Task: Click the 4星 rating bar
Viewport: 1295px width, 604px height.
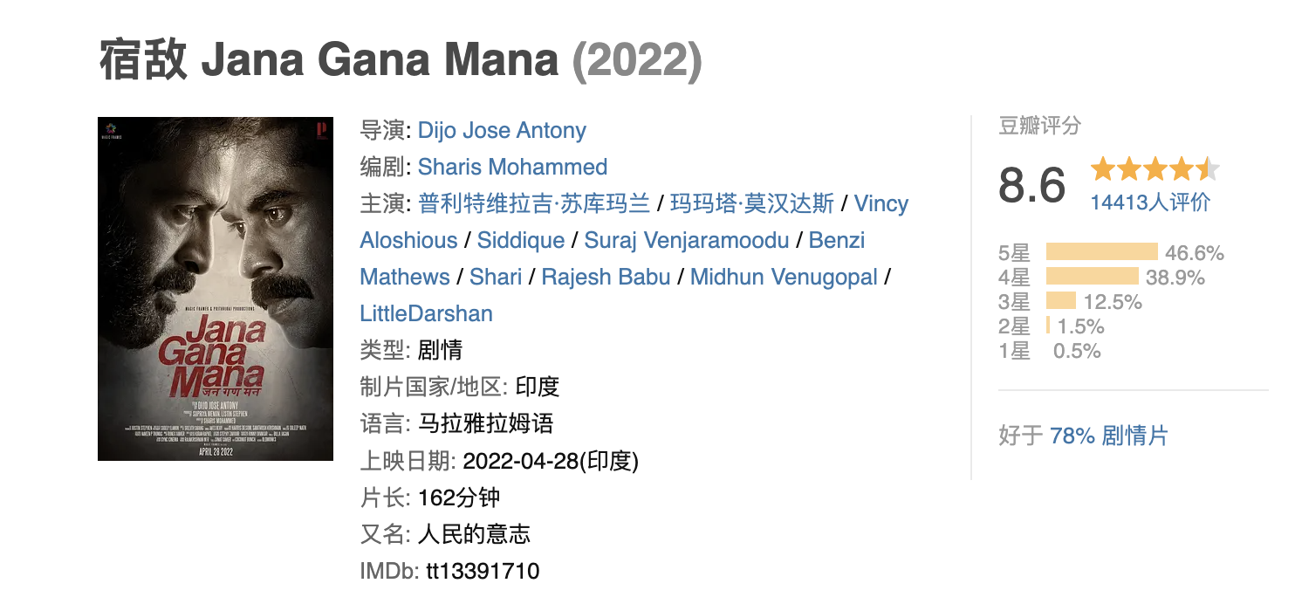Action: (1092, 278)
